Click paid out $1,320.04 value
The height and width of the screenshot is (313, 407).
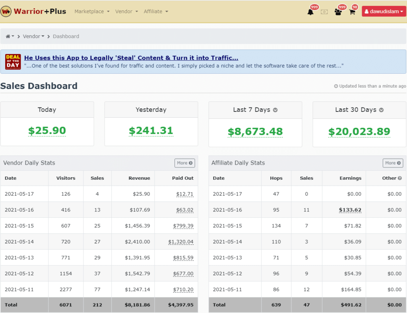(x=181, y=242)
